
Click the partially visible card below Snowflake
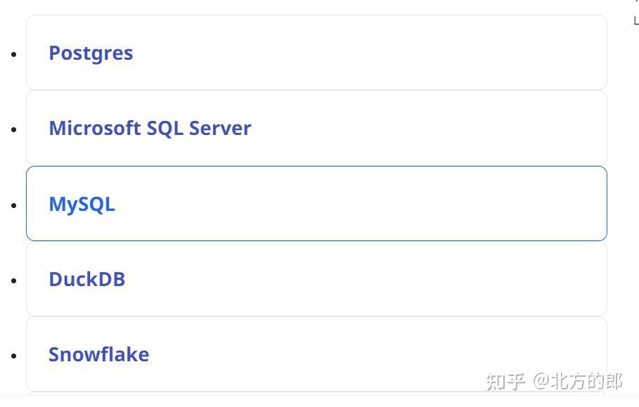coord(316,394)
